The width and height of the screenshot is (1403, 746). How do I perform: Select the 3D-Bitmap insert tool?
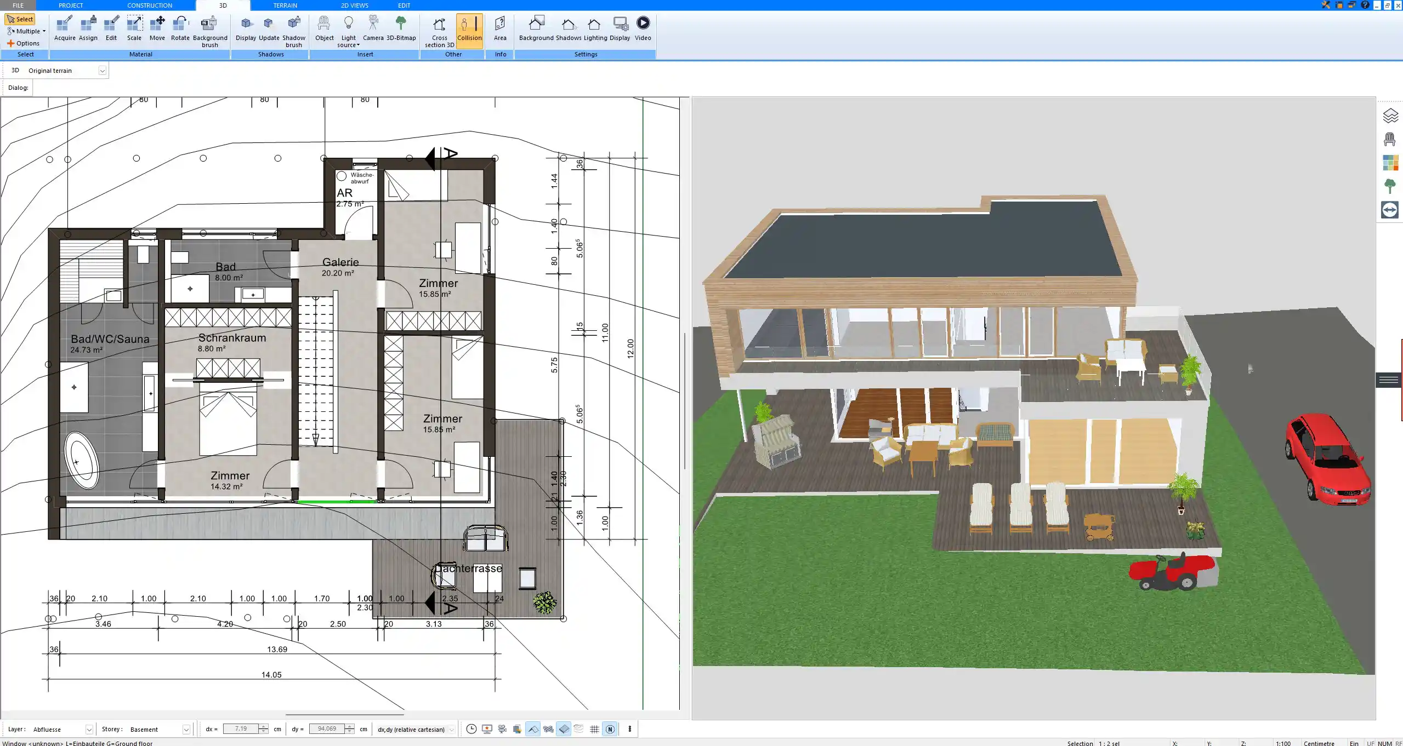coord(402,26)
